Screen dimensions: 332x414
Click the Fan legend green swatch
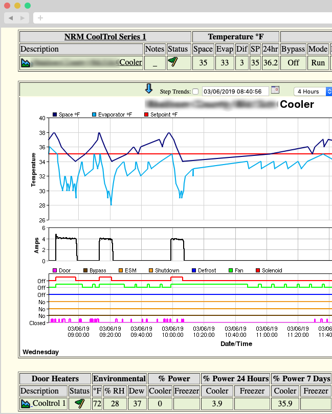tap(231, 270)
